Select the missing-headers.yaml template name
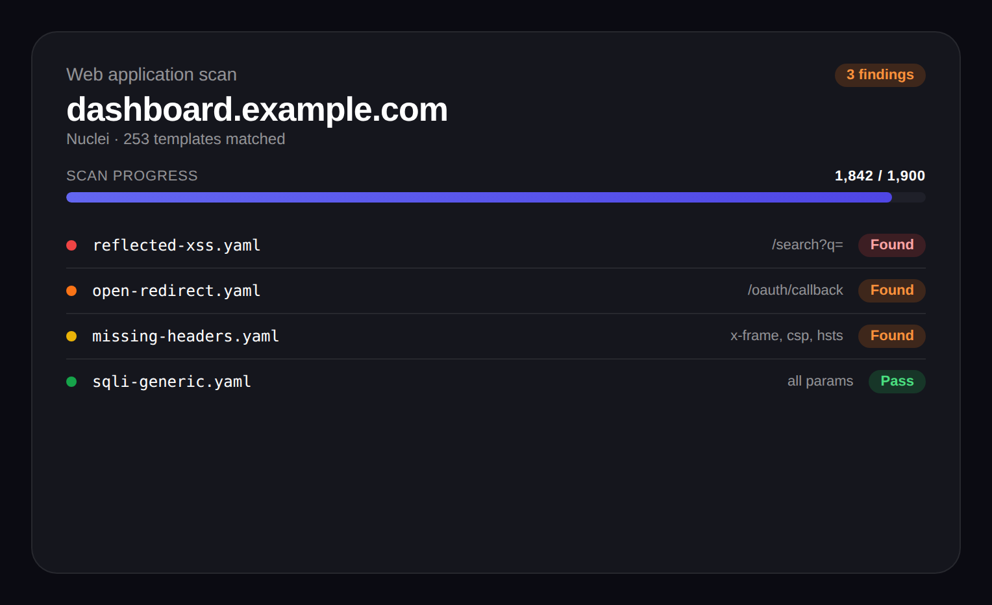Screen dimensions: 992x605 tap(186, 336)
